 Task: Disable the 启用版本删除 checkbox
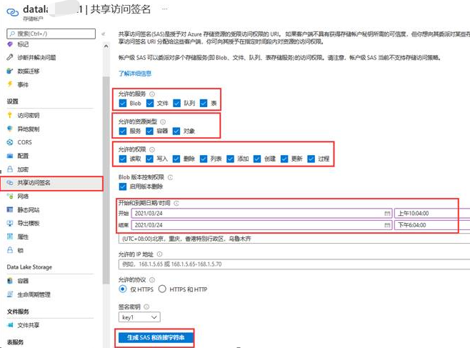[123, 187]
